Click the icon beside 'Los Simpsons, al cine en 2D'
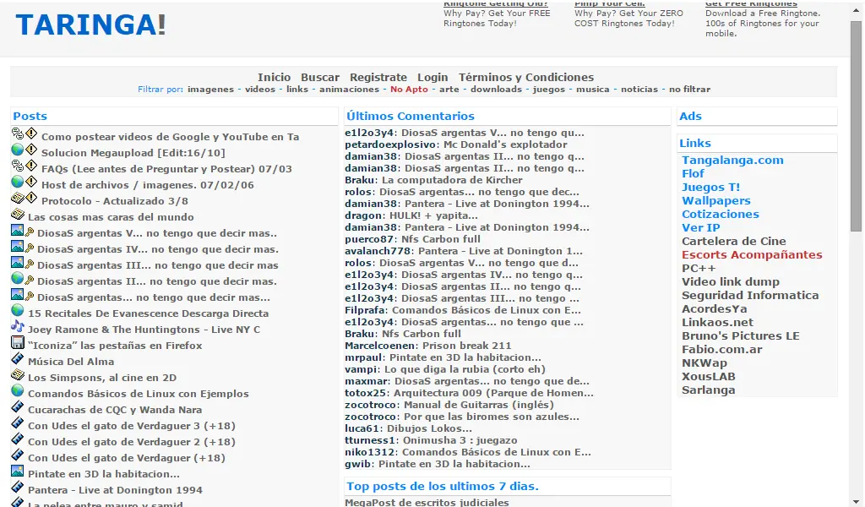This screenshot has height=507, width=865. 18,374
